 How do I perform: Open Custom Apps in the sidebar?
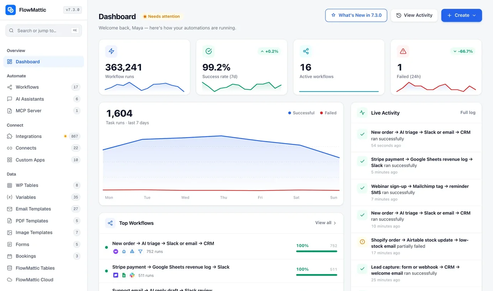click(x=44, y=160)
